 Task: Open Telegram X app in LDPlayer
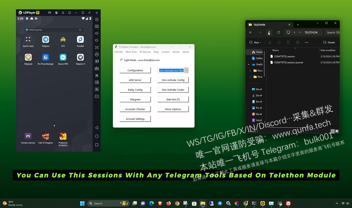coord(80,57)
